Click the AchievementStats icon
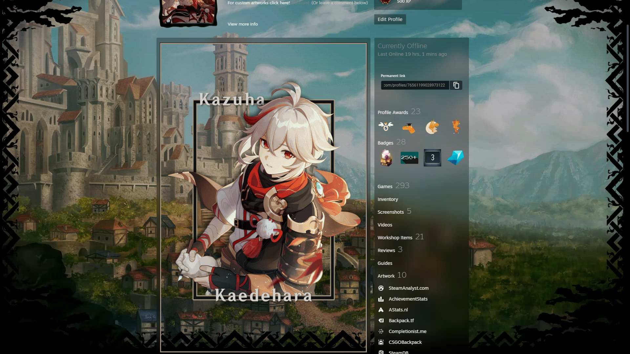 point(380,299)
